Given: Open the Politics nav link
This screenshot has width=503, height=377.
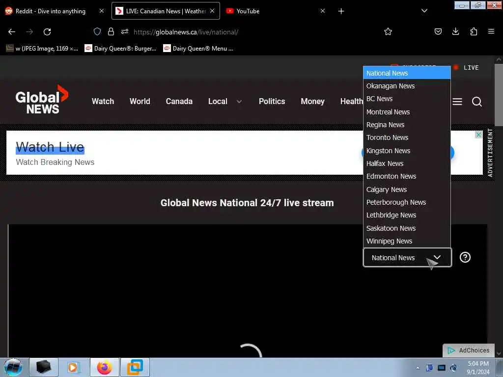Looking at the screenshot, I should point(272,101).
